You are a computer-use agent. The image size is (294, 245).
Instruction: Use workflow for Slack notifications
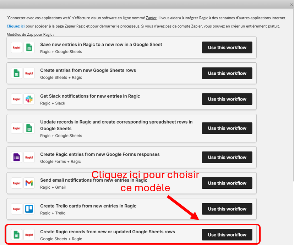pyautogui.click(x=227, y=99)
